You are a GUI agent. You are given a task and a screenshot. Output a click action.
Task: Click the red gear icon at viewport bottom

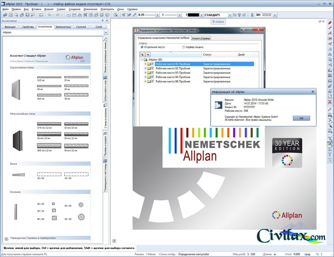114,241
